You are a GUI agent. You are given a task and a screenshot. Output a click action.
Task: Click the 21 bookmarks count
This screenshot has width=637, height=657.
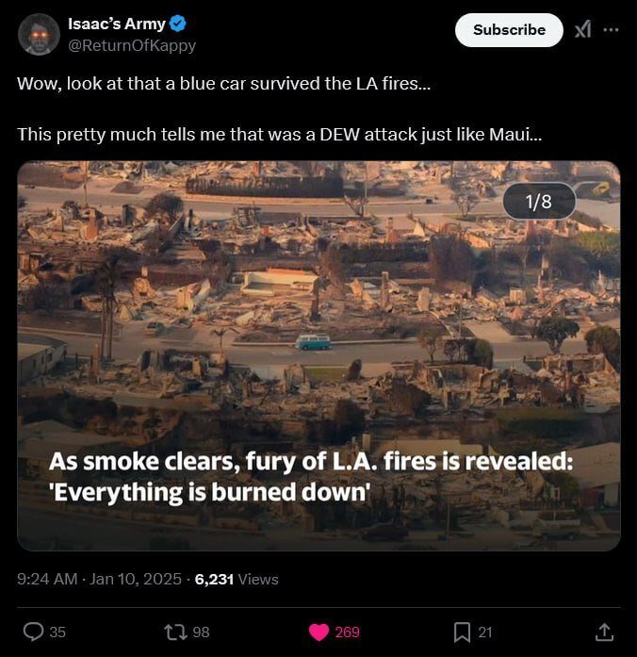coord(484,632)
